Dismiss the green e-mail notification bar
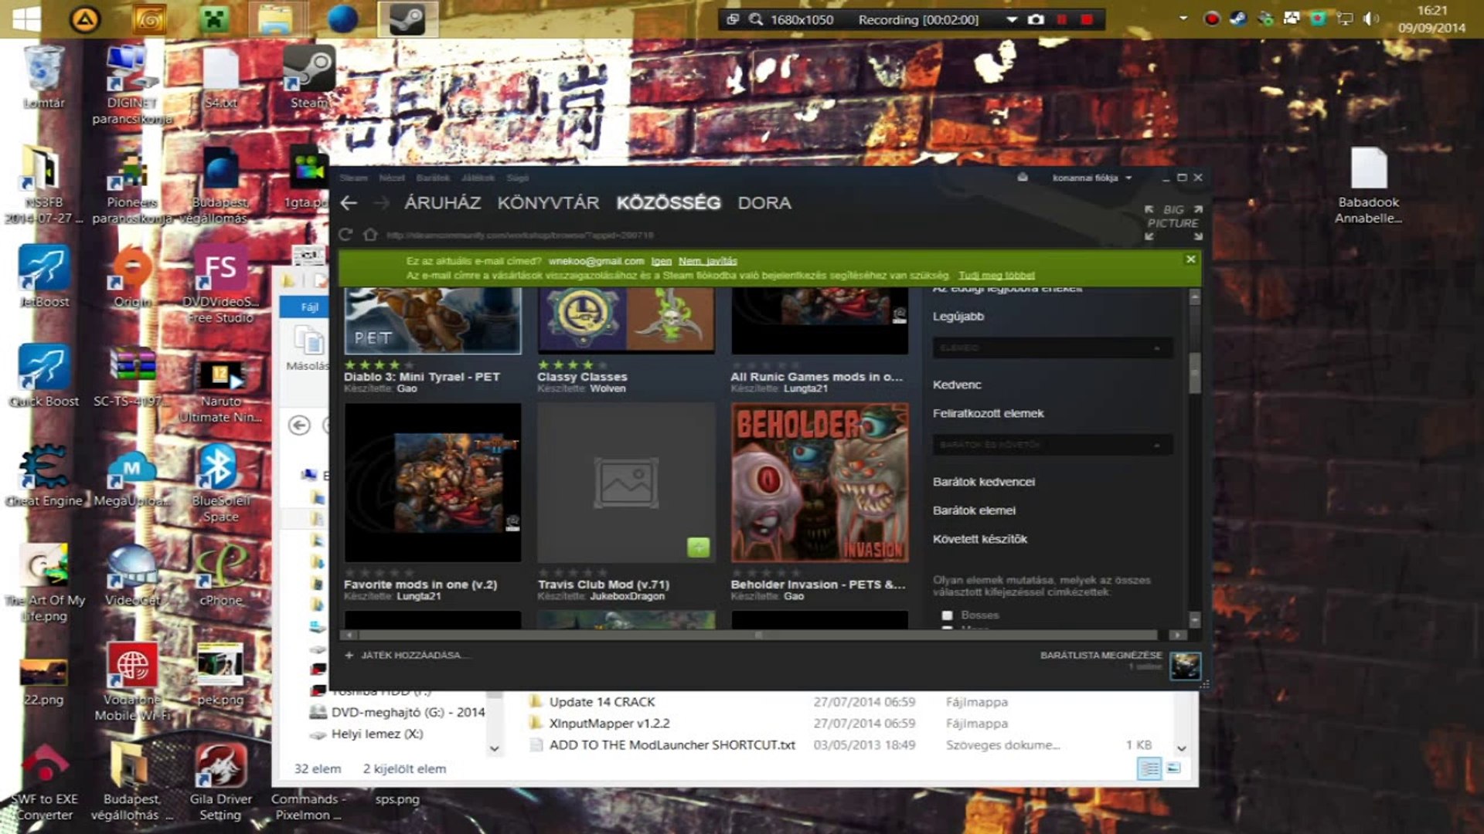Screen dimensions: 1484x834 click(1190, 259)
